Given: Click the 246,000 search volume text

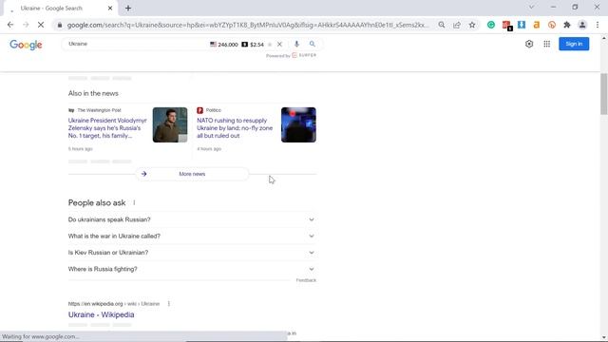Looking at the screenshot, I should click(228, 45).
